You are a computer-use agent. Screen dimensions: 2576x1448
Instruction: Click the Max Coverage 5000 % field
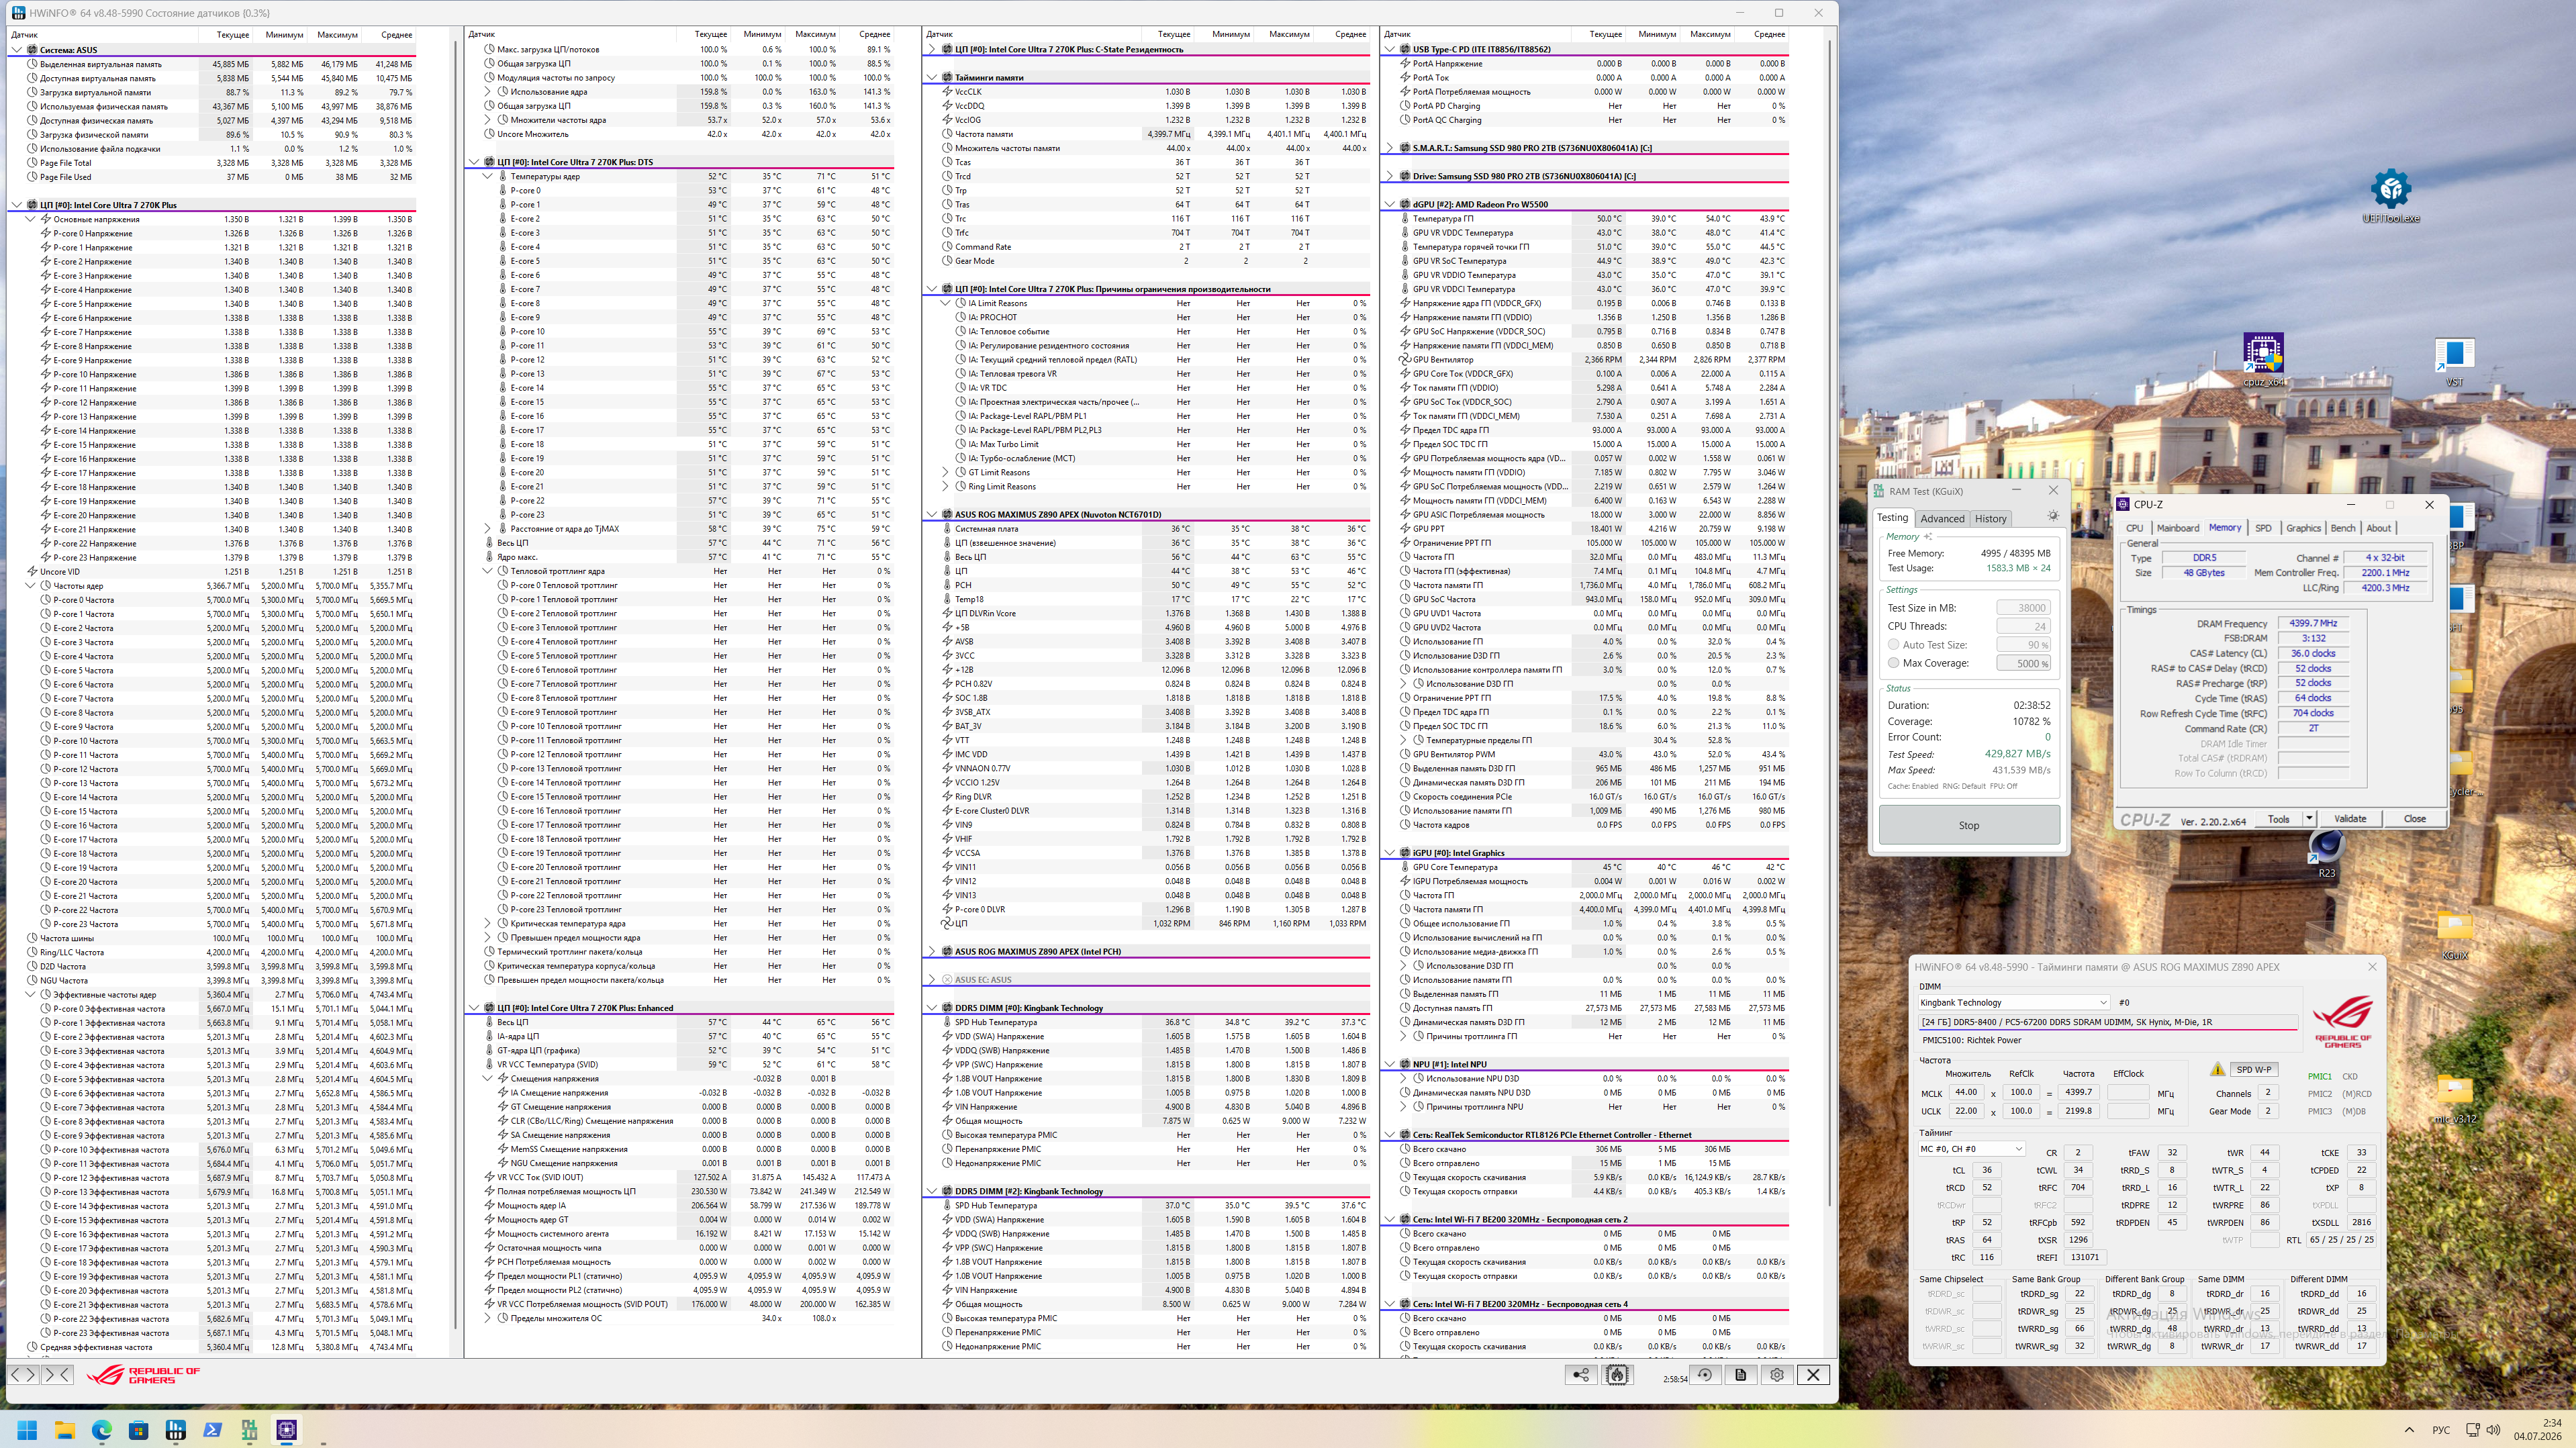tap(2023, 664)
